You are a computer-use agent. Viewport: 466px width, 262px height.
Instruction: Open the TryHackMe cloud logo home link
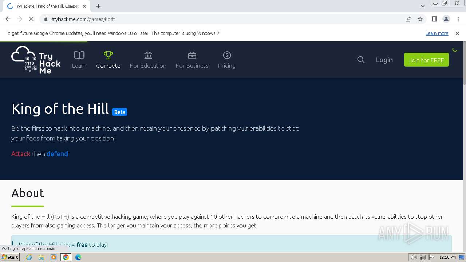(x=36, y=60)
